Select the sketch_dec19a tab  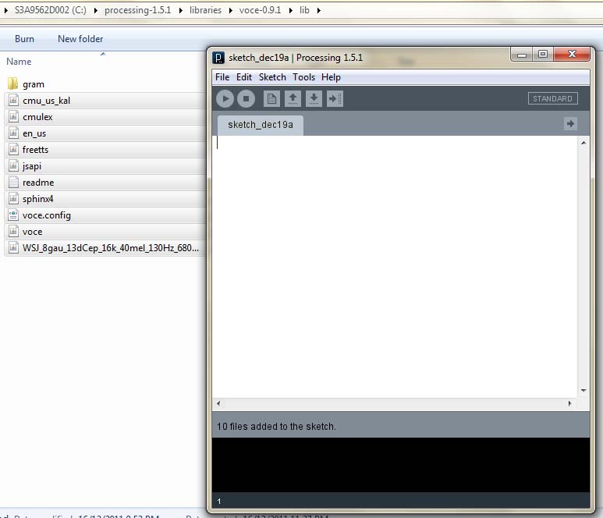click(261, 125)
